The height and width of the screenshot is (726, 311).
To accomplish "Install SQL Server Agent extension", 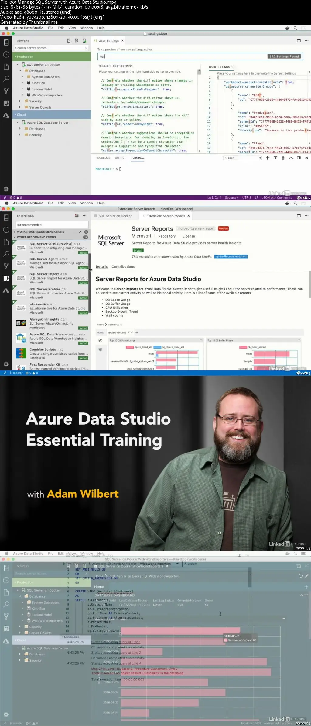I will [x=83, y=268].
